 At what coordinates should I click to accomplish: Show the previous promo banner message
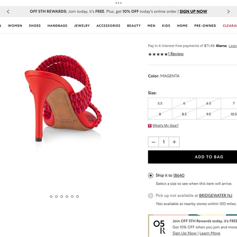pyautogui.click(x=8, y=11)
